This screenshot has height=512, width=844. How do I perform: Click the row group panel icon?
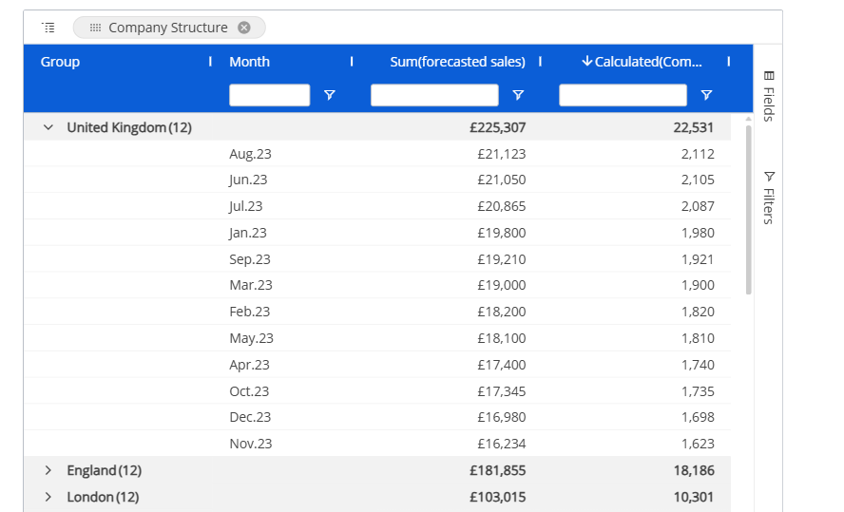pos(49,28)
